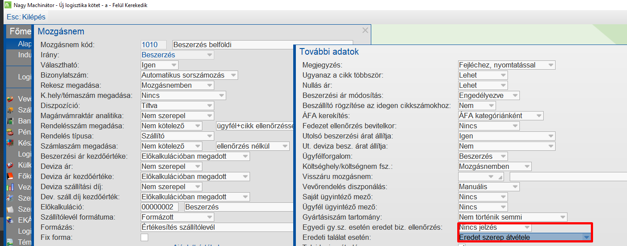627x246 pixels.
Task: Open the ÁFA kerekítés dropdown
Action: click(x=501, y=116)
